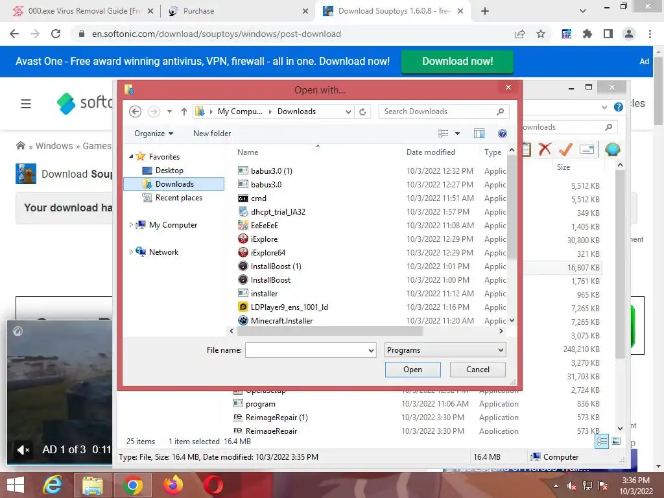The height and width of the screenshot is (498, 664).
Task: Click the red X delete icon in Explorer window
Action: coord(545,149)
